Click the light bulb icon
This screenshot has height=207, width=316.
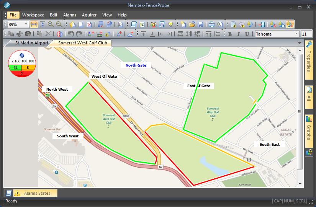pos(171,24)
